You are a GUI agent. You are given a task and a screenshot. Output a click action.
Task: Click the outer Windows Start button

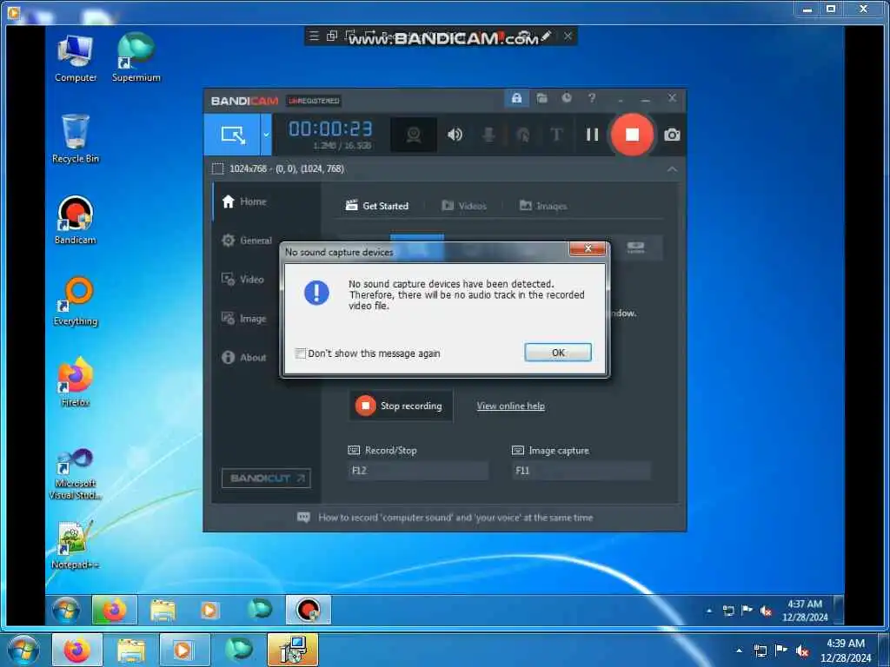pyautogui.click(x=23, y=650)
